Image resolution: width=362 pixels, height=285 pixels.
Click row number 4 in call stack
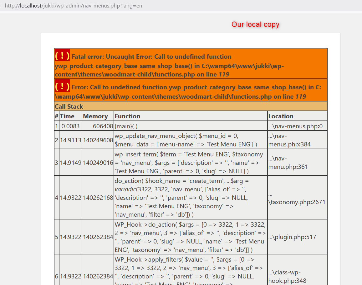[x=57, y=198]
